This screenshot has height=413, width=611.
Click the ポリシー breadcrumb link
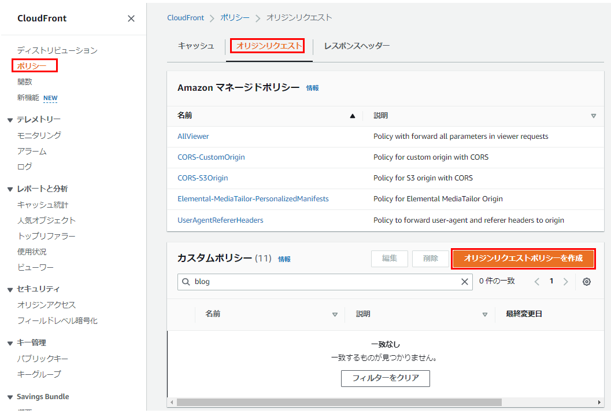tap(235, 18)
